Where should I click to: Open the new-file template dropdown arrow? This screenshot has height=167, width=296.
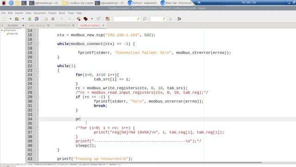(x=10, y=19)
